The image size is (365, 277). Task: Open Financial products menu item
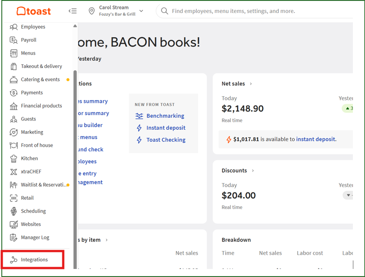(x=41, y=106)
